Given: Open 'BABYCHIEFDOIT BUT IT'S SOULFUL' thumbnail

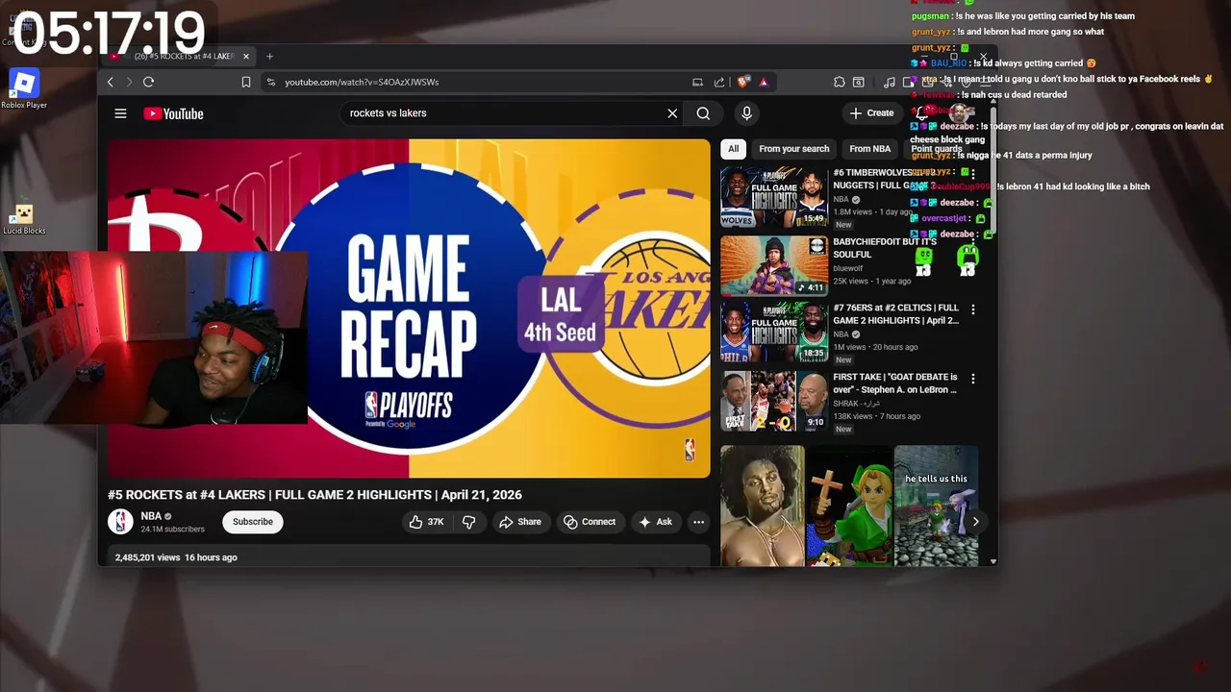Looking at the screenshot, I should click(x=774, y=265).
